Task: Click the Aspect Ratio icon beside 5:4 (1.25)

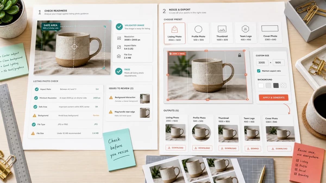Action: pos(119,47)
